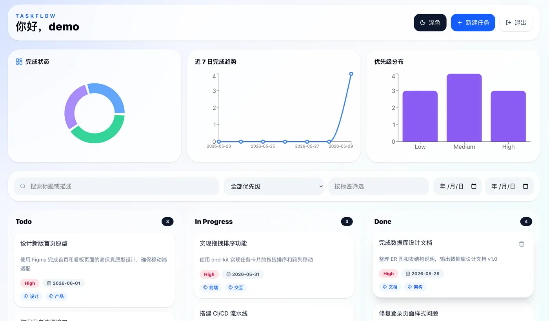Screen dimensions: 549x321
Task: Open the 实现拖拽排序功能 task card
Action: pos(274,265)
